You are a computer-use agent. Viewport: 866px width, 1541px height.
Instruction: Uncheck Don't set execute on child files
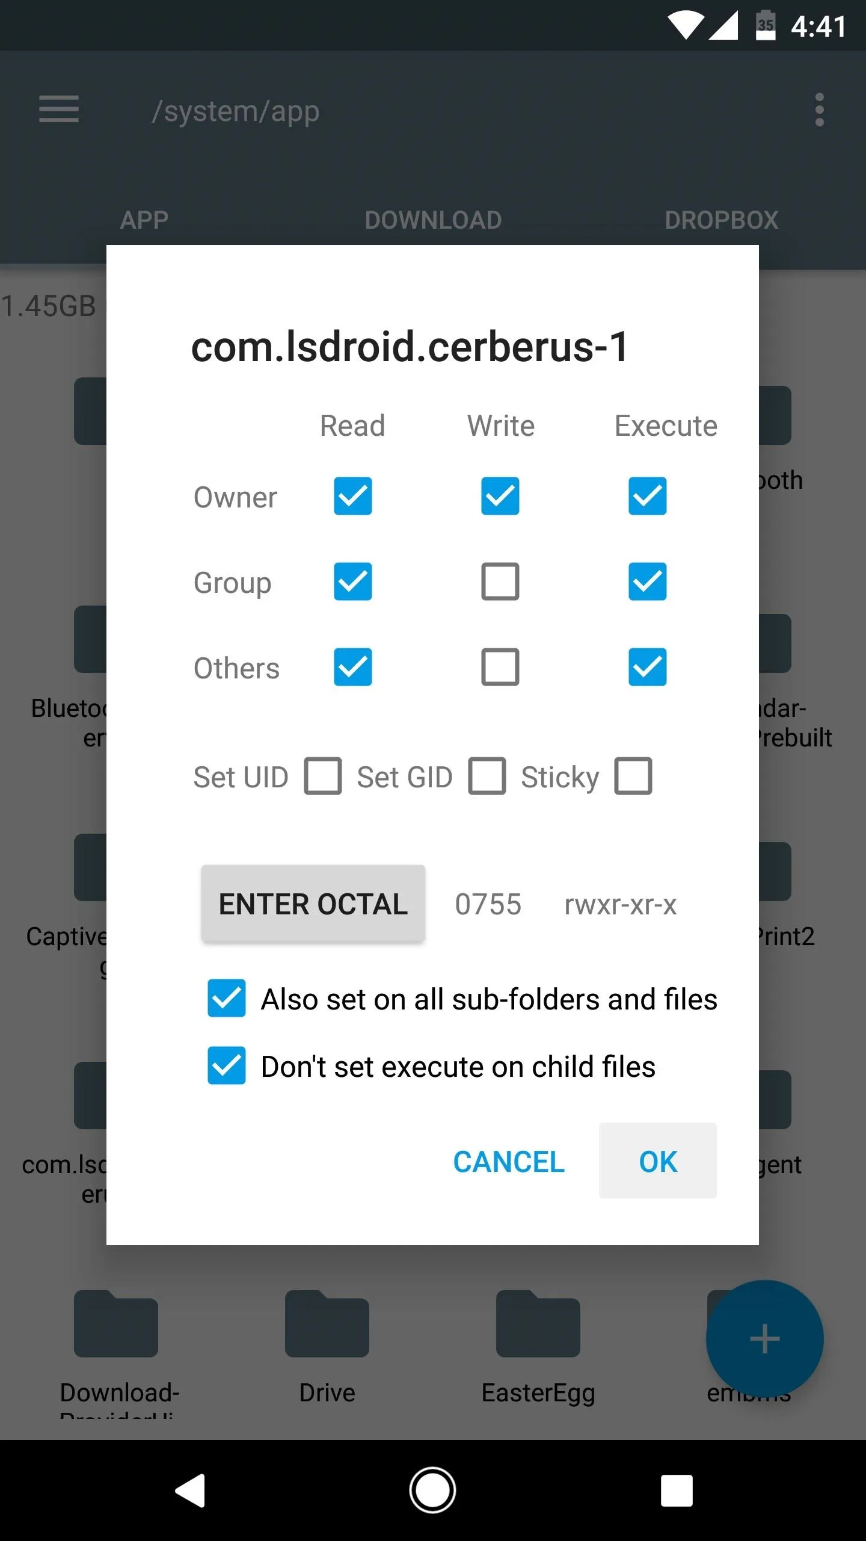click(227, 1065)
